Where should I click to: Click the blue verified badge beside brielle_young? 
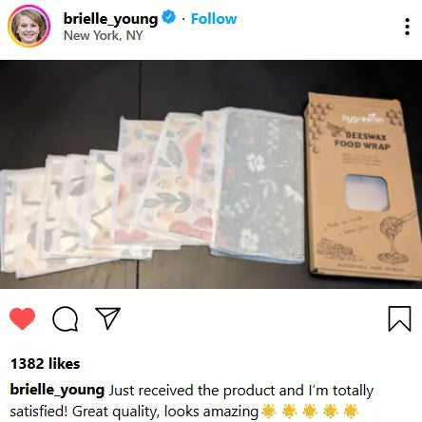pos(169,17)
